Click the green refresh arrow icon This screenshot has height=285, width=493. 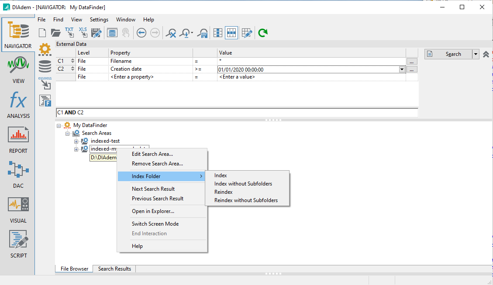point(262,33)
